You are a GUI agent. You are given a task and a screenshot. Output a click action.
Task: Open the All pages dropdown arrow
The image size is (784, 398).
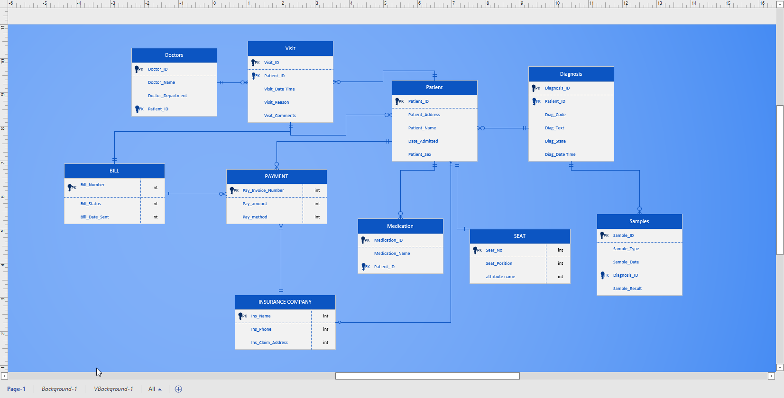[160, 389]
